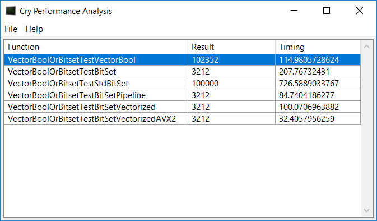The width and height of the screenshot is (377, 221).
Task: Click the Timing column header
Action: point(318,47)
